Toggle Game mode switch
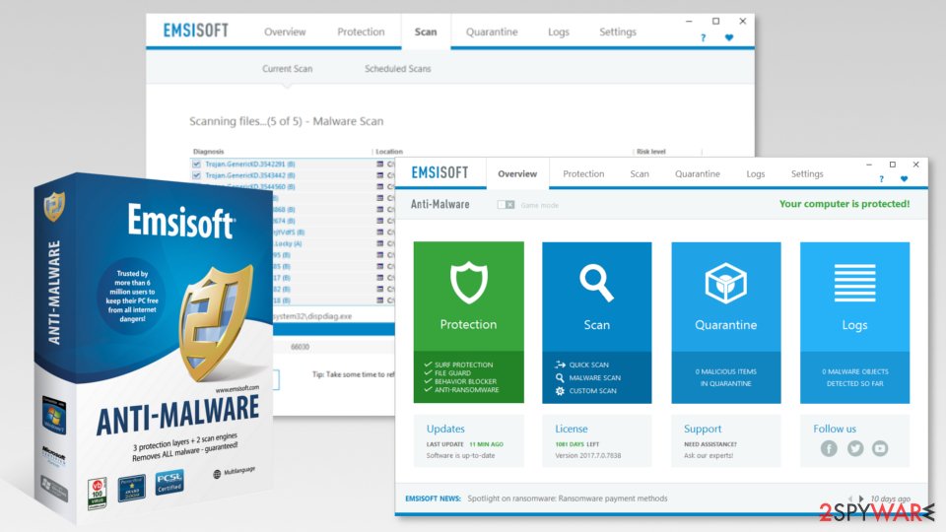 (506, 205)
